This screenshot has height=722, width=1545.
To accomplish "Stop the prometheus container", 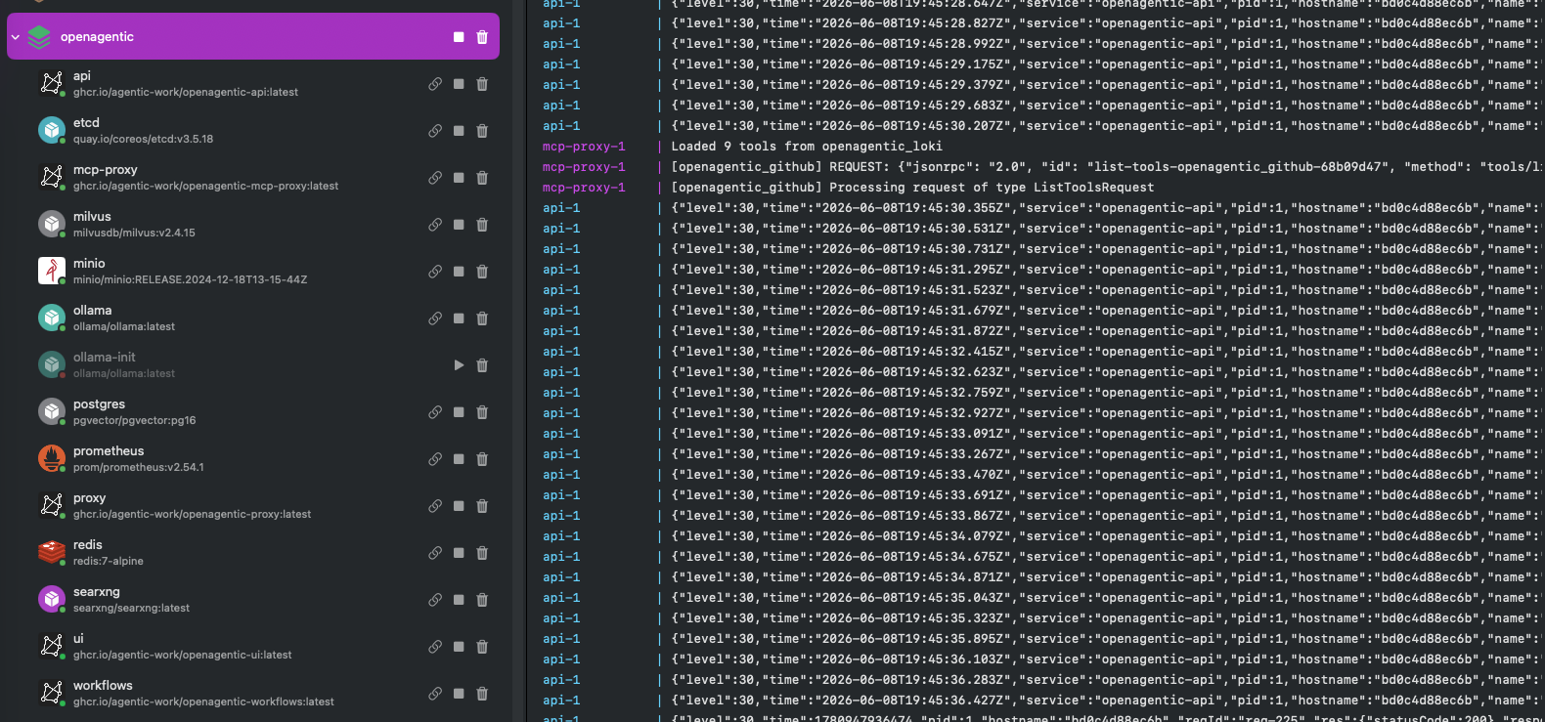I will (x=459, y=459).
